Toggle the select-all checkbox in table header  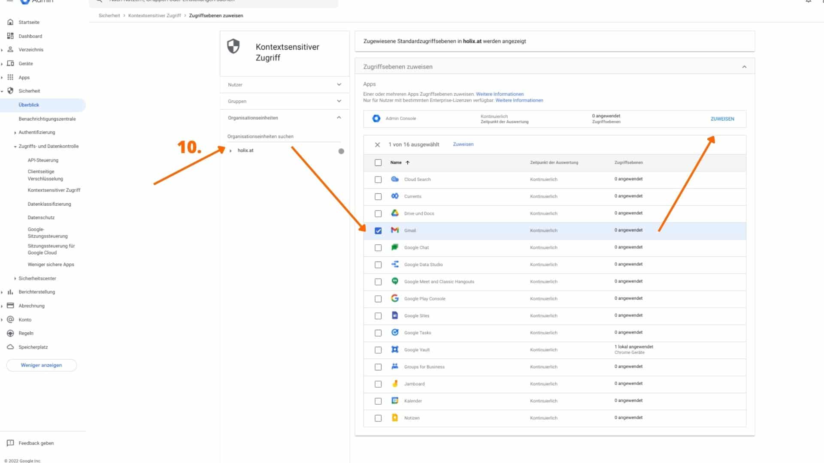click(378, 162)
